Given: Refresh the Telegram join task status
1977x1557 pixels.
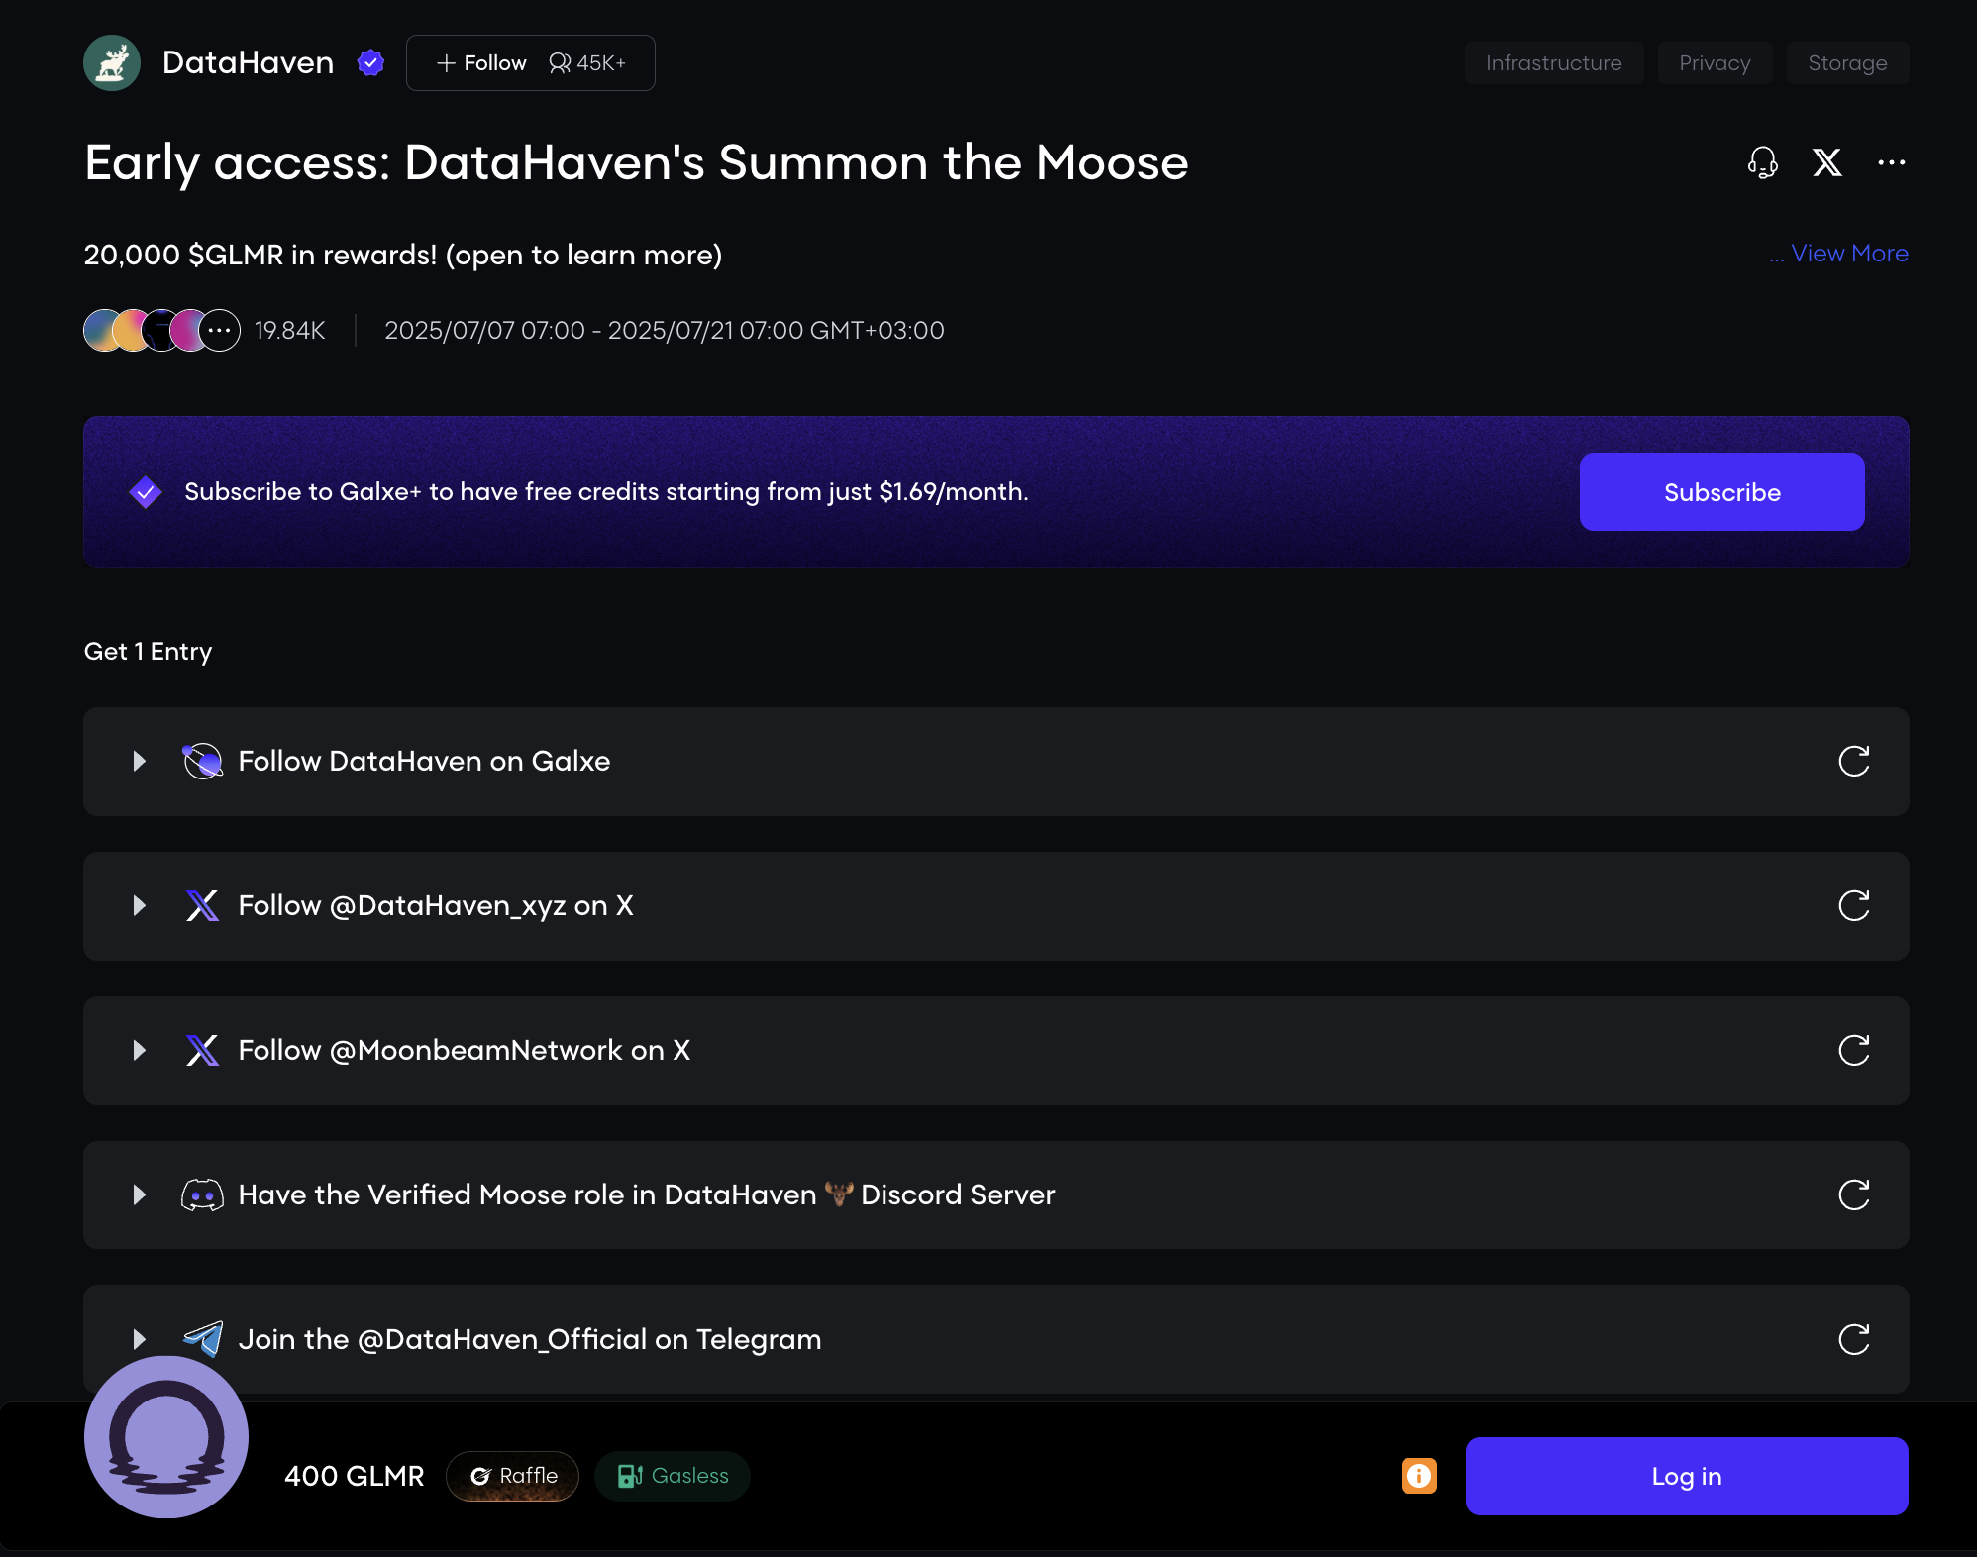Looking at the screenshot, I should [1853, 1339].
